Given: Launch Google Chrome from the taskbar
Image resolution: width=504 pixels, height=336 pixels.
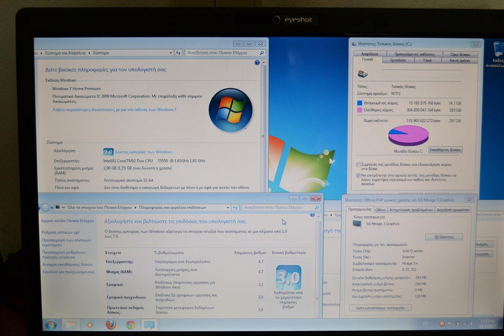Looking at the screenshot, I should (131, 325).
